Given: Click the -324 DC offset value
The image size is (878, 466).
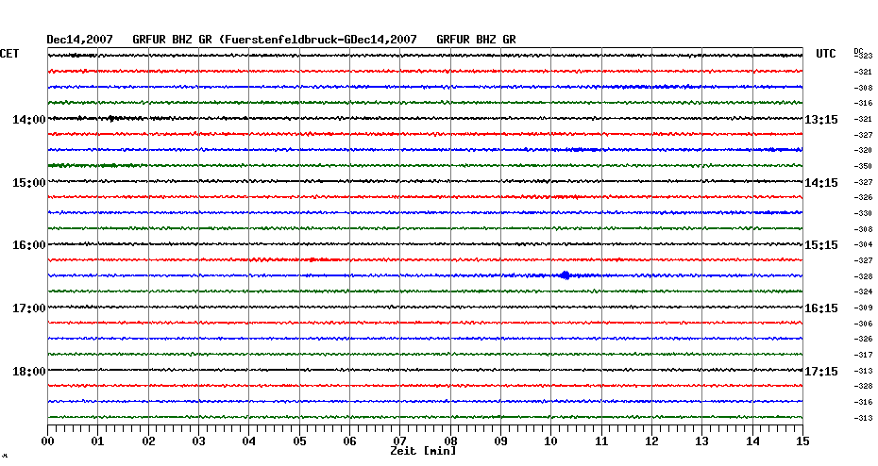Looking at the screenshot, I should [x=864, y=291].
